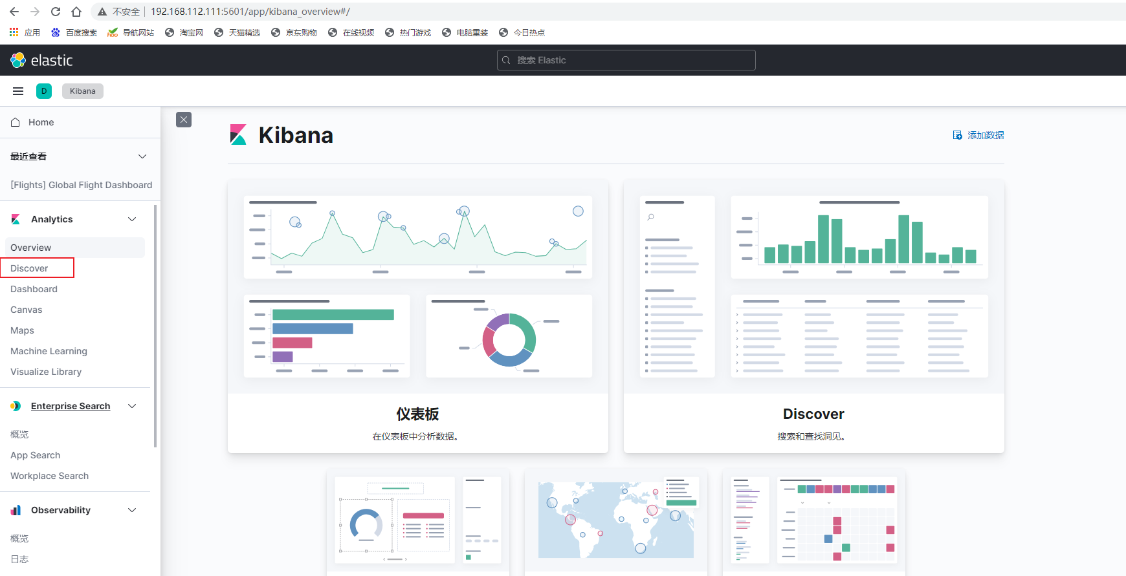Click the Analytics section icon
This screenshot has height=576, width=1126.
click(16, 219)
